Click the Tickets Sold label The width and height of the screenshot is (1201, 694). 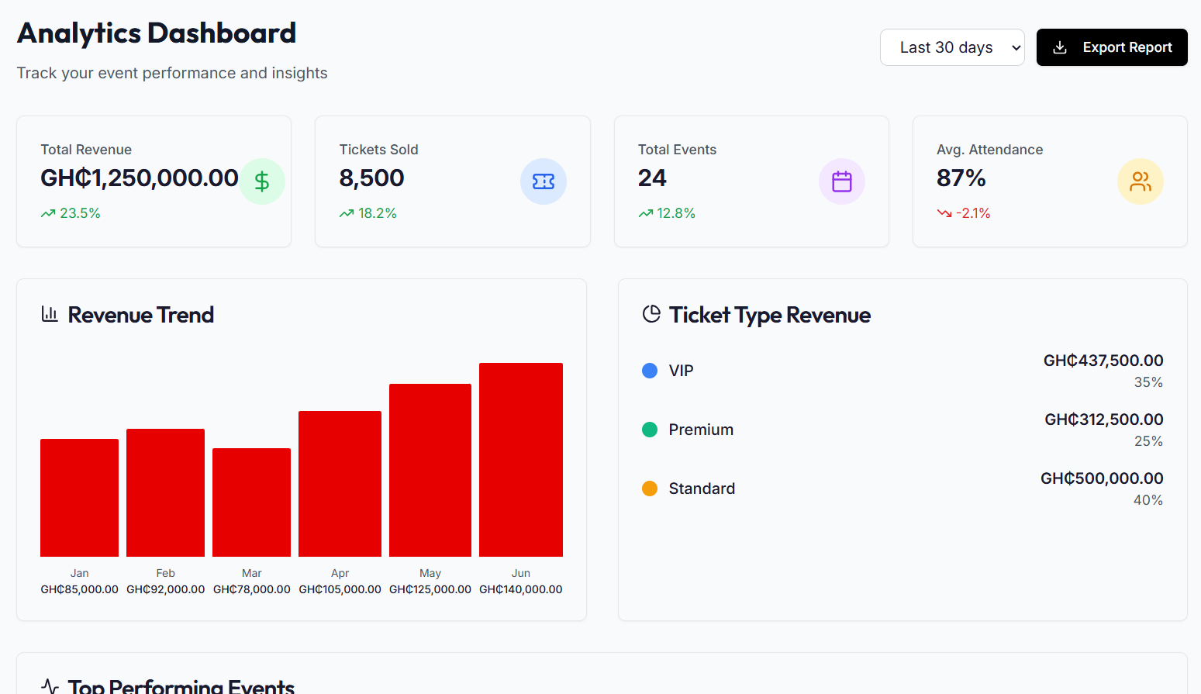[x=378, y=150]
